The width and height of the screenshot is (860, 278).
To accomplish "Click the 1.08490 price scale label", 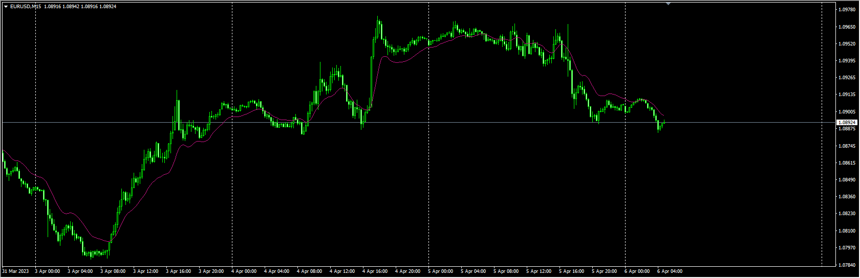I will (x=848, y=180).
